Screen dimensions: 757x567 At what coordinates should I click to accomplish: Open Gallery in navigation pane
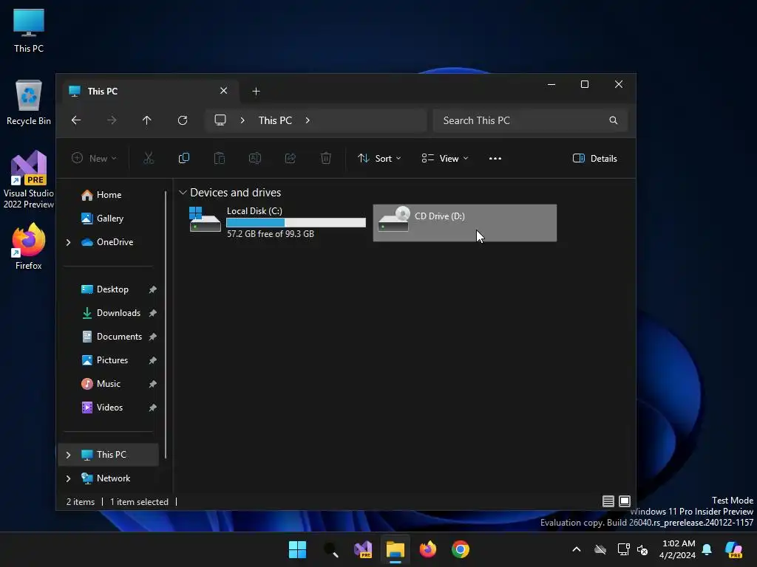110,219
